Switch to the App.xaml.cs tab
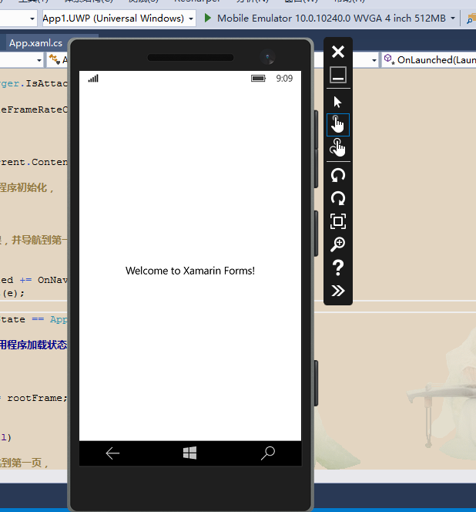Screen dimensions: 476x512 pos(35,43)
